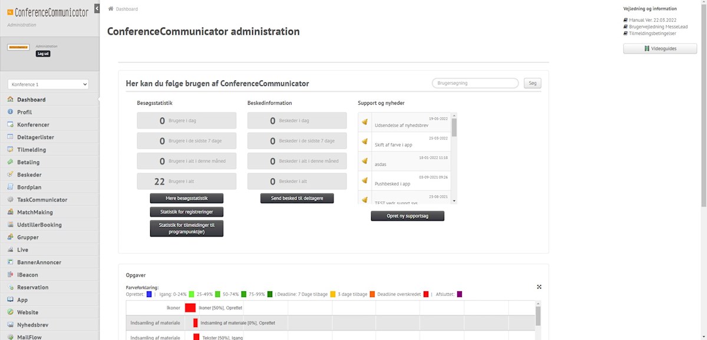
Task: Click Mere besøgsstatistik button
Action: [x=187, y=198]
